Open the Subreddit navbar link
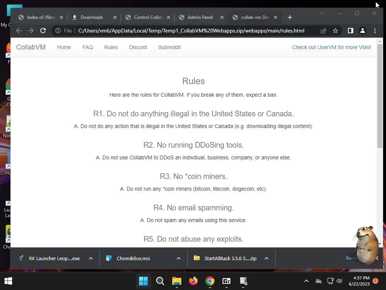Viewport: 386px width, 290px height. 169,47
